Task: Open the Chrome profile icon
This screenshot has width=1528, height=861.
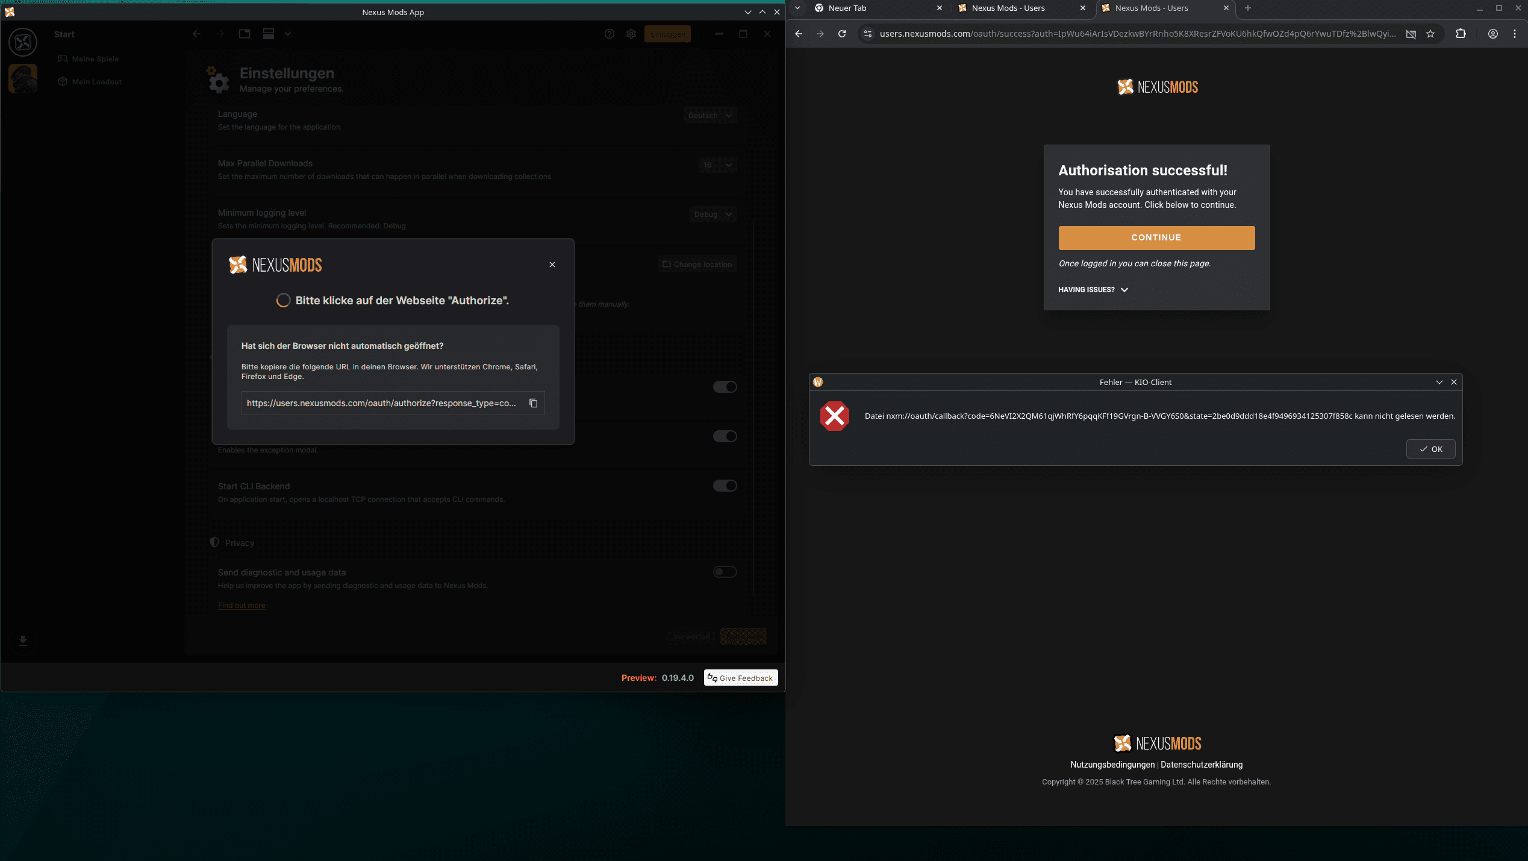Action: point(1492,34)
